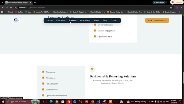Image resolution: width=184 pixels, height=104 pixels.
Task: Go to the Business nav item
Action: pyautogui.click(x=73, y=20)
